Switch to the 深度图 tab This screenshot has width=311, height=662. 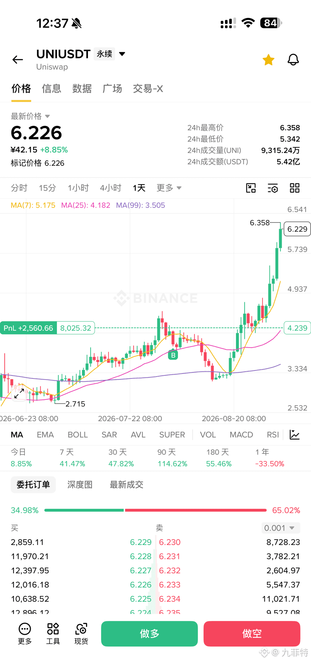80,485
